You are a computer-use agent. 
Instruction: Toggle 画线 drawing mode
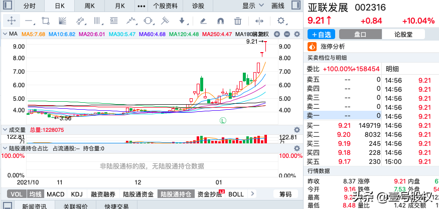tap(278, 6)
